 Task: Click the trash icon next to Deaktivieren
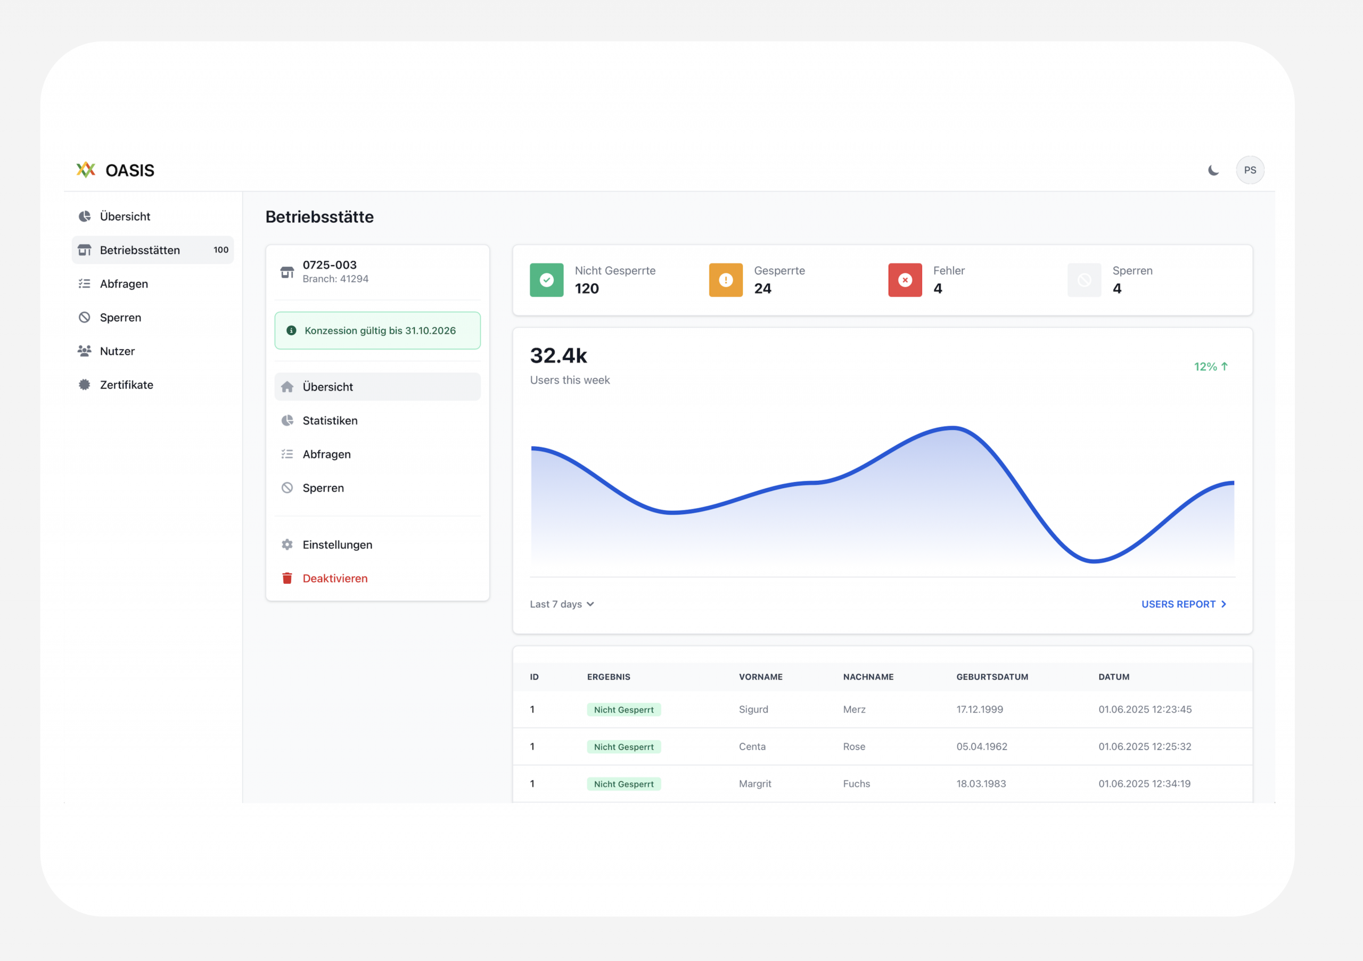point(288,578)
